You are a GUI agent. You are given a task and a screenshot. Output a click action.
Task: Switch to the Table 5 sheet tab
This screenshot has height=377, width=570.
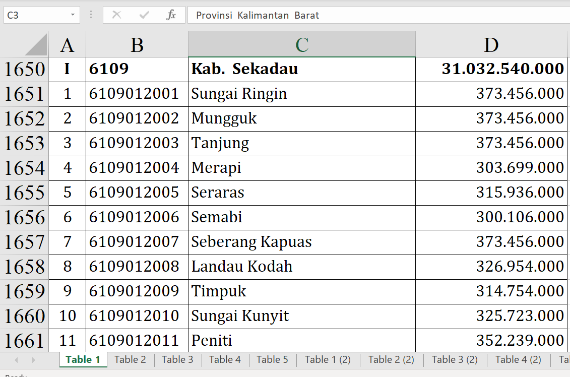pyautogui.click(x=272, y=359)
